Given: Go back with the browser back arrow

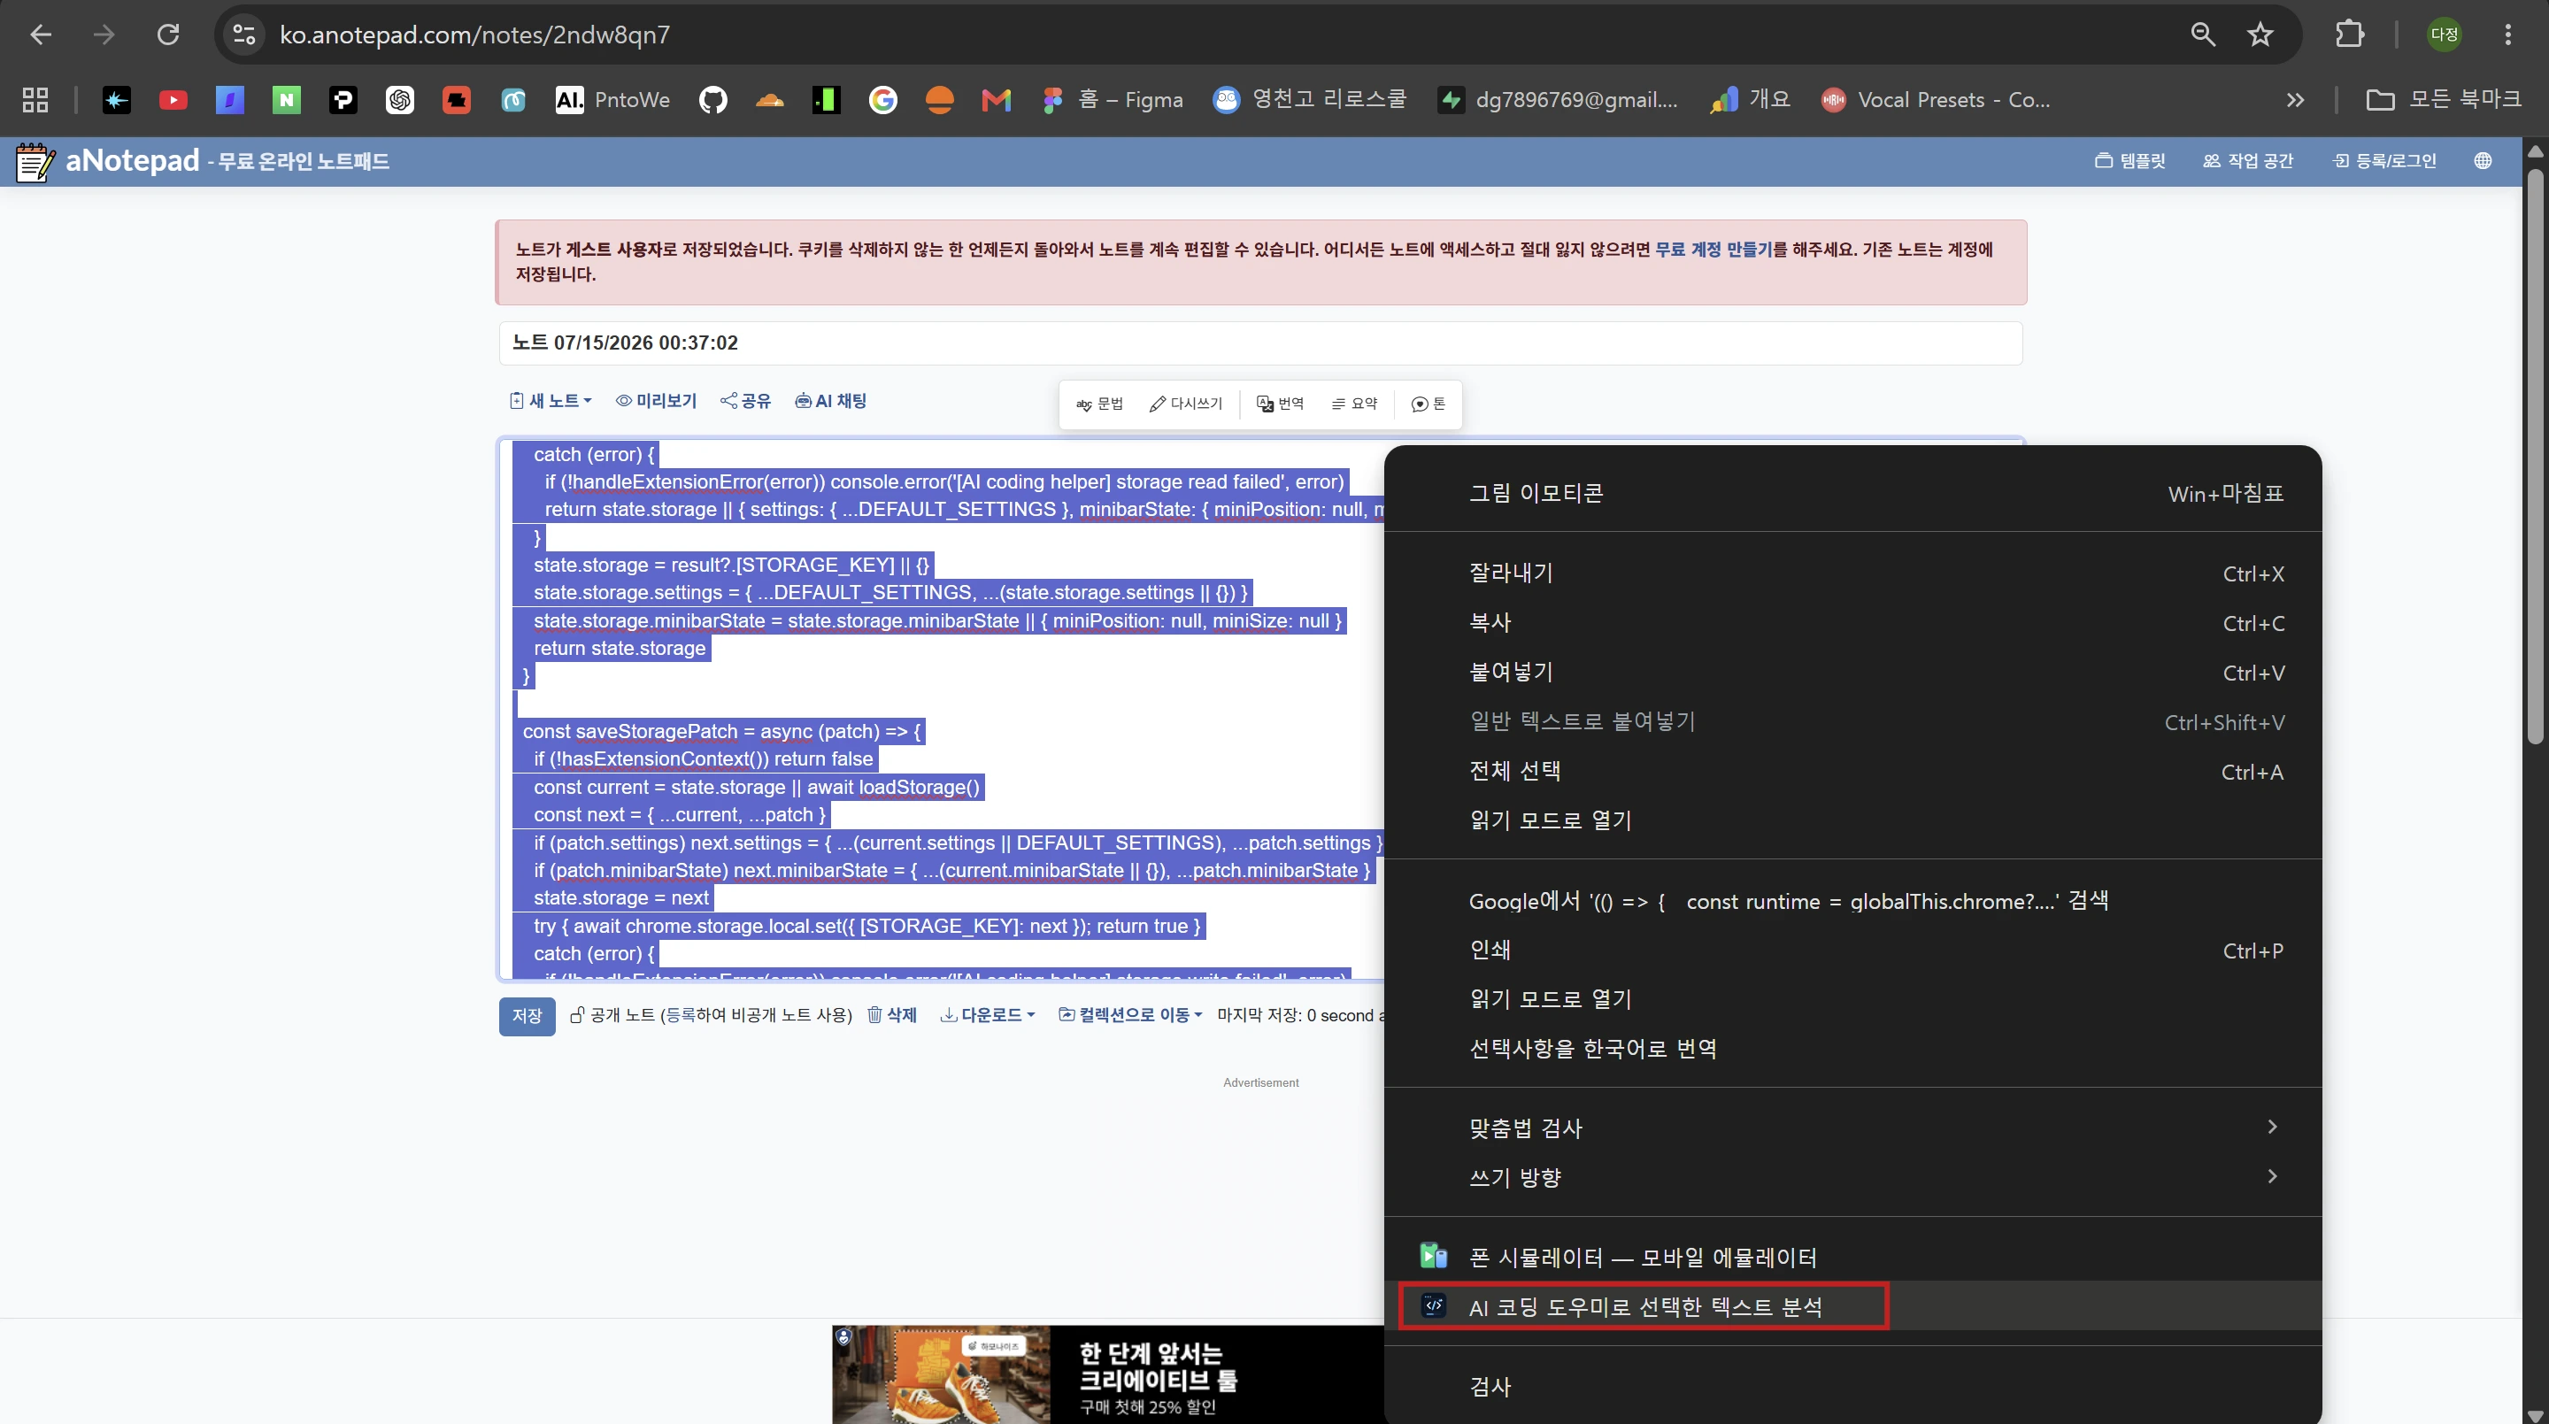Looking at the screenshot, I should (41, 35).
